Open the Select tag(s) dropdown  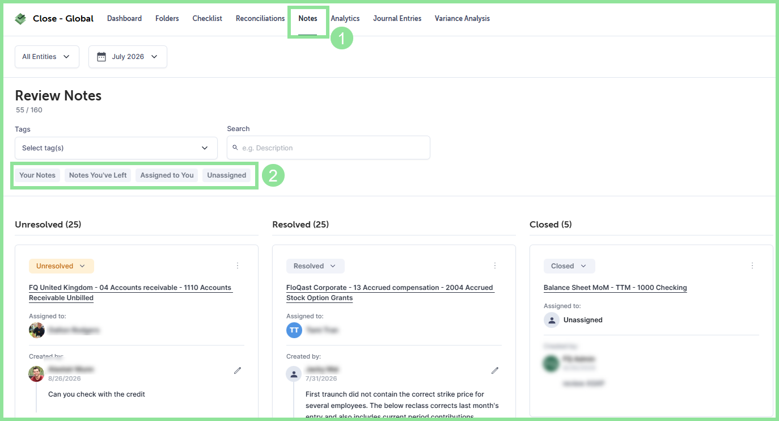pos(116,148)
